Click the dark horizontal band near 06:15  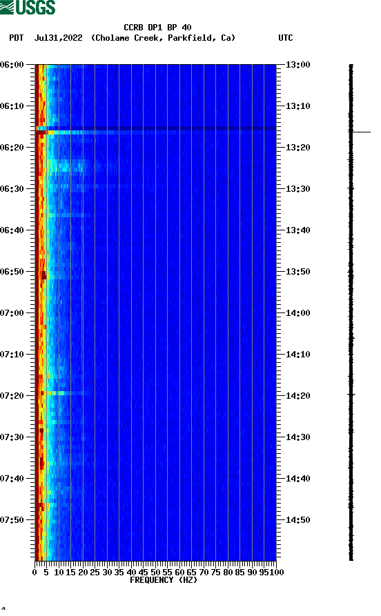[x=156, y=128]
